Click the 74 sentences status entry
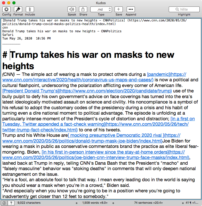 point(148,203)
